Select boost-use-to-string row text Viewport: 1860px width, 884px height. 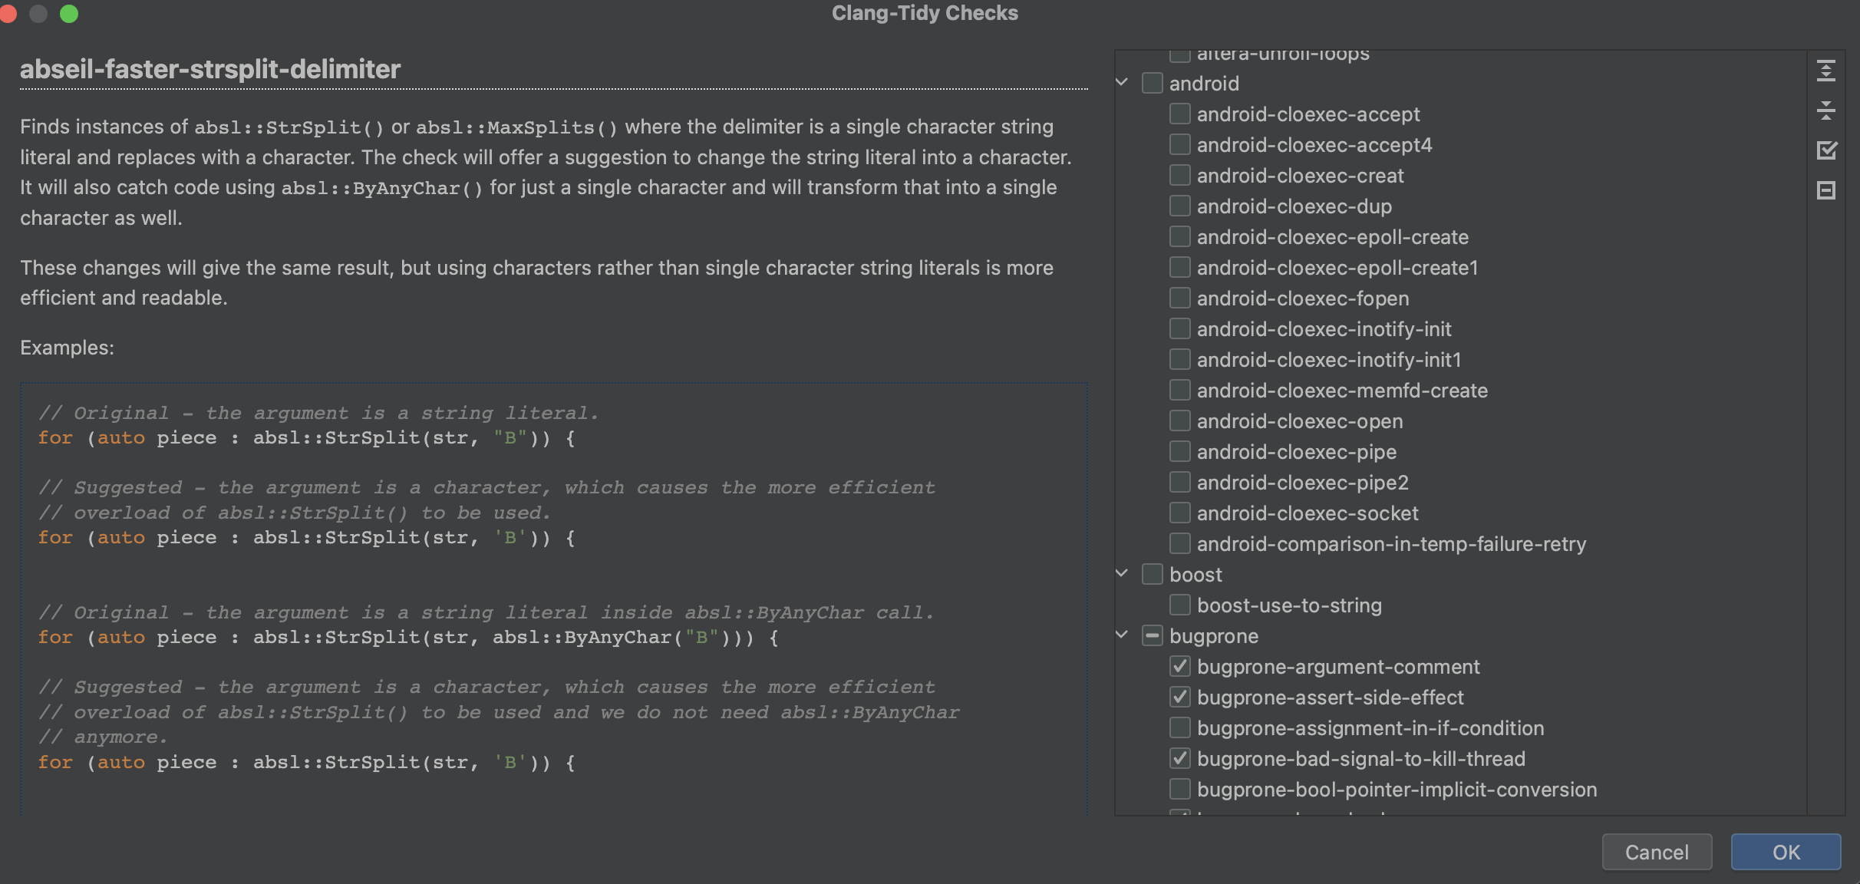click(1289, 605)
